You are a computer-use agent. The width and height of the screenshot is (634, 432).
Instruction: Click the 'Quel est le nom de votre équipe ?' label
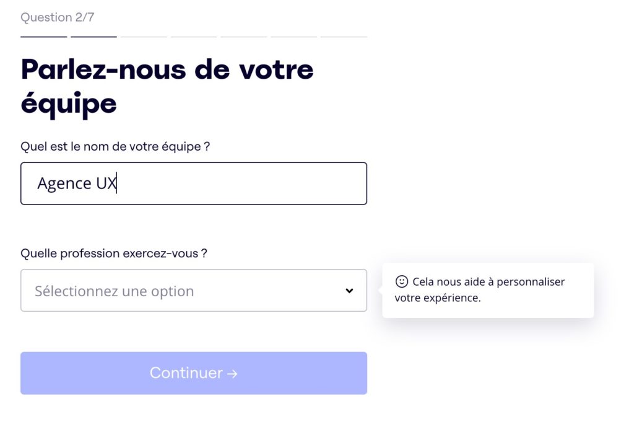(x=115, y=146)
